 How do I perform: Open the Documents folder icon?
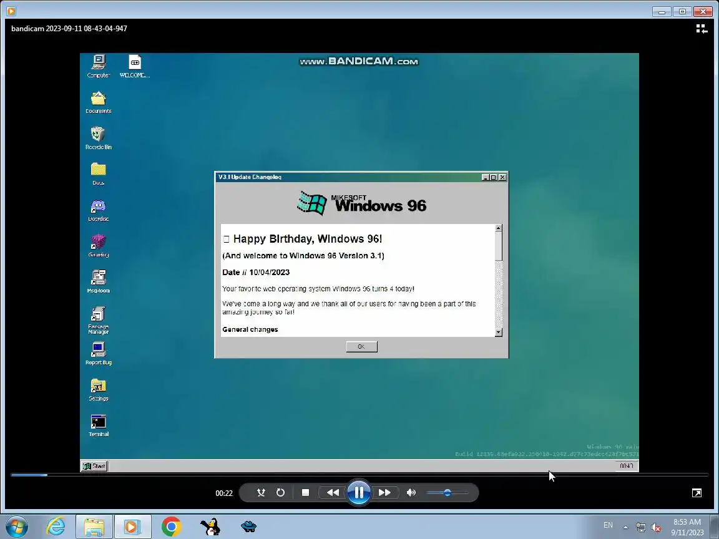click(99, 102)
